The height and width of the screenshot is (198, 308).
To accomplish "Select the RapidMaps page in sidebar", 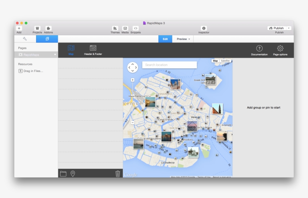I will coord(36,55).
